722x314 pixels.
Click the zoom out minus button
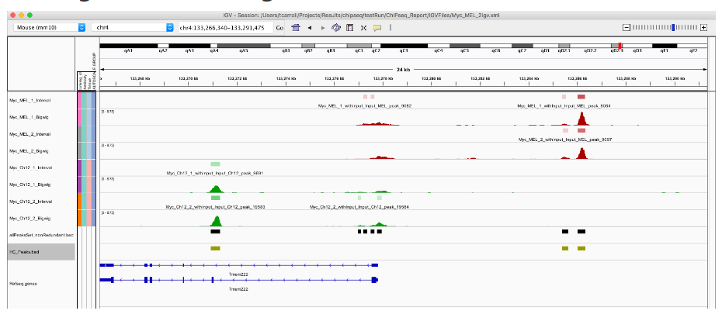(x=626, y=28)
